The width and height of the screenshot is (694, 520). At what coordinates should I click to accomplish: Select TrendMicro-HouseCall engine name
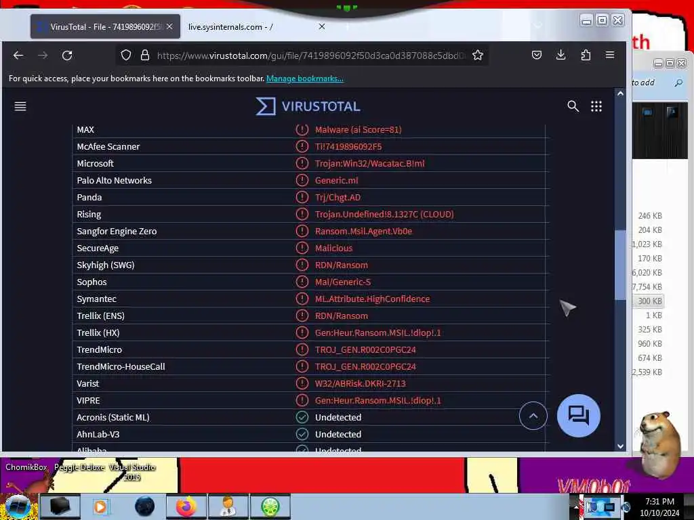point(121,366)
